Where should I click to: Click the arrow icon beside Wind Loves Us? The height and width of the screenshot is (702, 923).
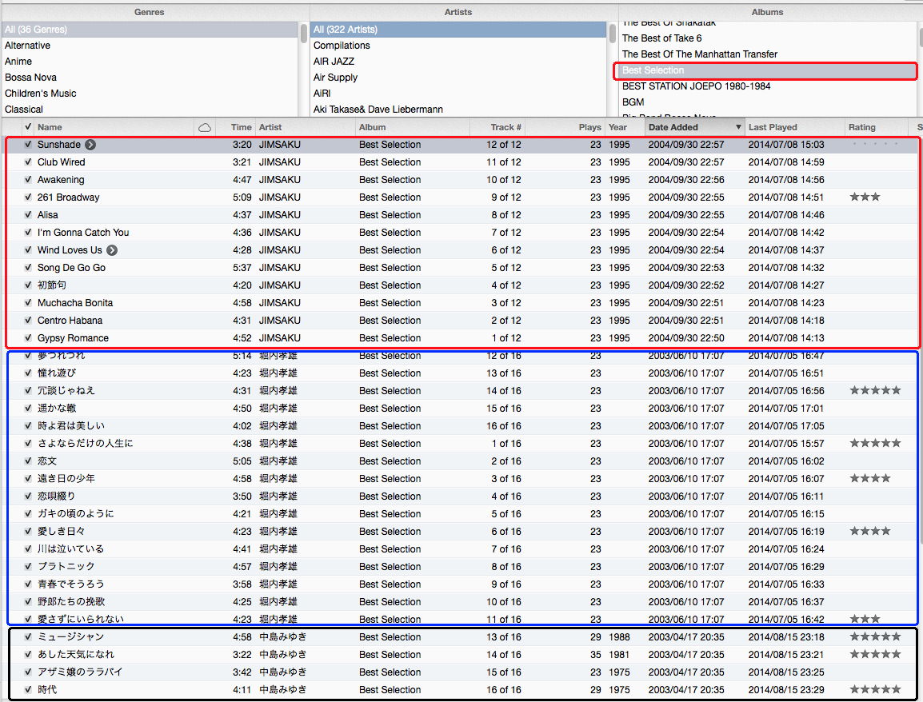(x=112, y=250)
